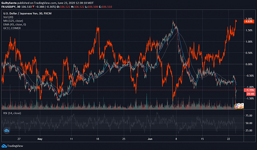Click the 1.50% price axis label
Image resolution: width=257 pixels, height=150 pixels.
pos(249,30)
